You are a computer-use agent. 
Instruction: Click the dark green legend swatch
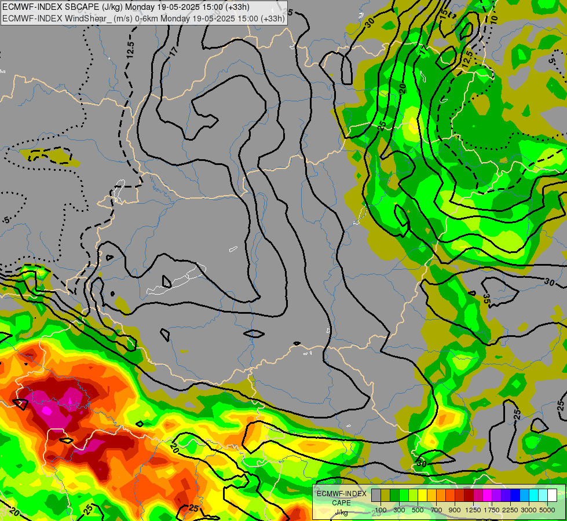pyautogui.click(x=395, y=496)
